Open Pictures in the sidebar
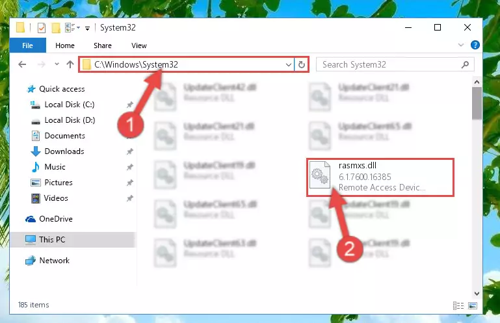Image resolution: width=500 pixels, height=323 pixels. click(59, 183)
